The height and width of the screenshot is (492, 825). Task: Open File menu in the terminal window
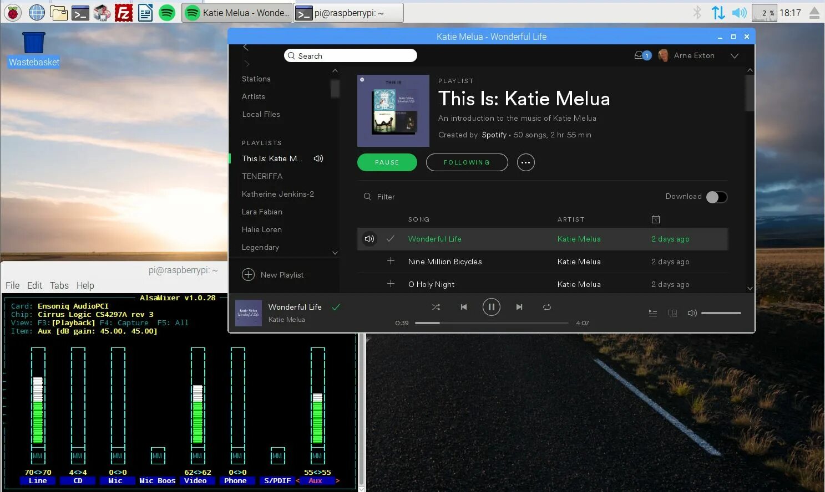point(12,285)
